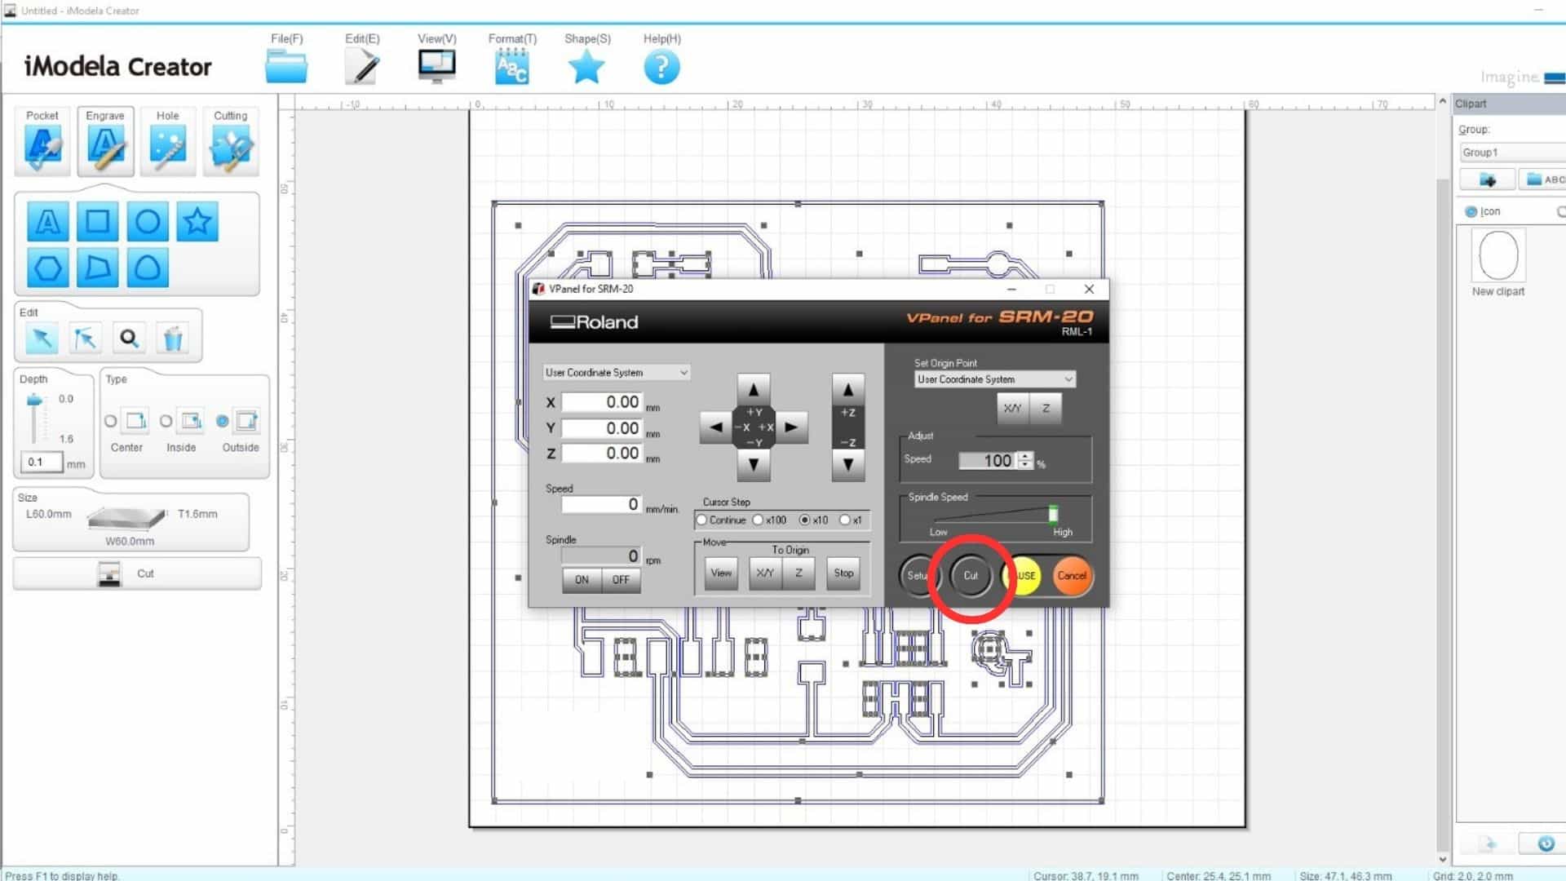Open the clipart Group1 dropdown
The height and width of the screenshot is (881, 1566).
[1512, 153]
